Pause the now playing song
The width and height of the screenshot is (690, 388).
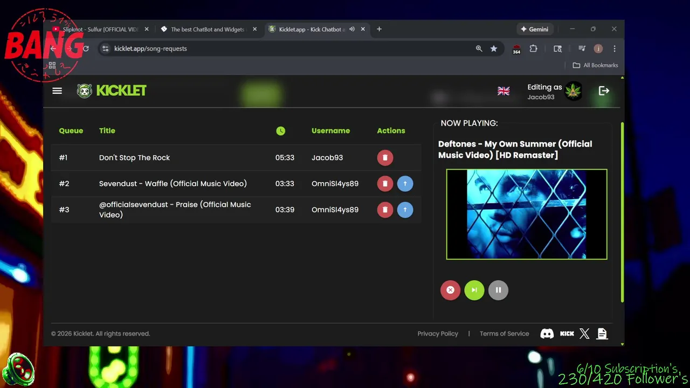pyautogui.click(x=498, y=290)
